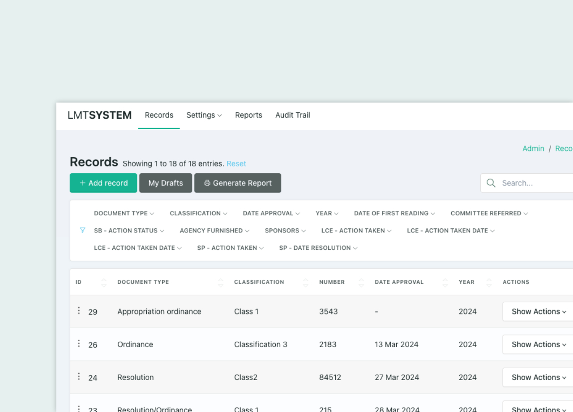Sort by Year column arrows
Viewport: 573px width, 412px height.
[489, 282]
